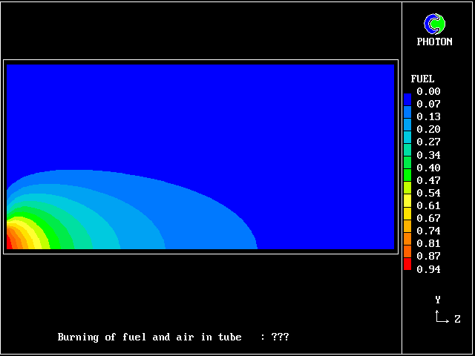Screen dimensions: 475x356
Task: Click the Z axis label
Action: (457, 320)
